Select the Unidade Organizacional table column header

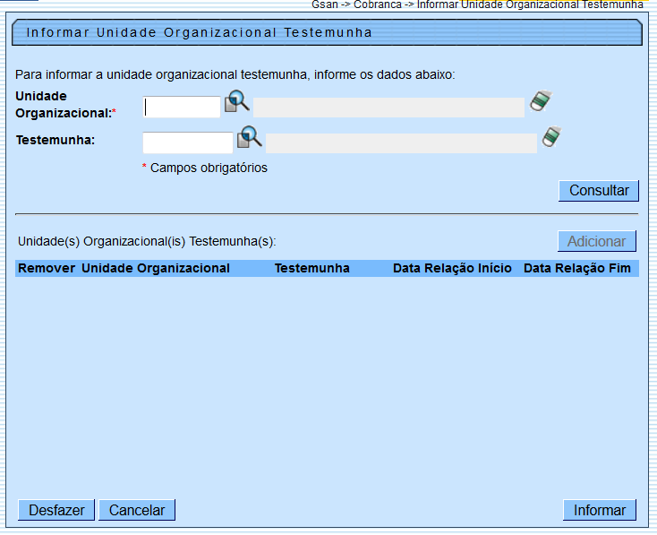[x=156, y=268]
